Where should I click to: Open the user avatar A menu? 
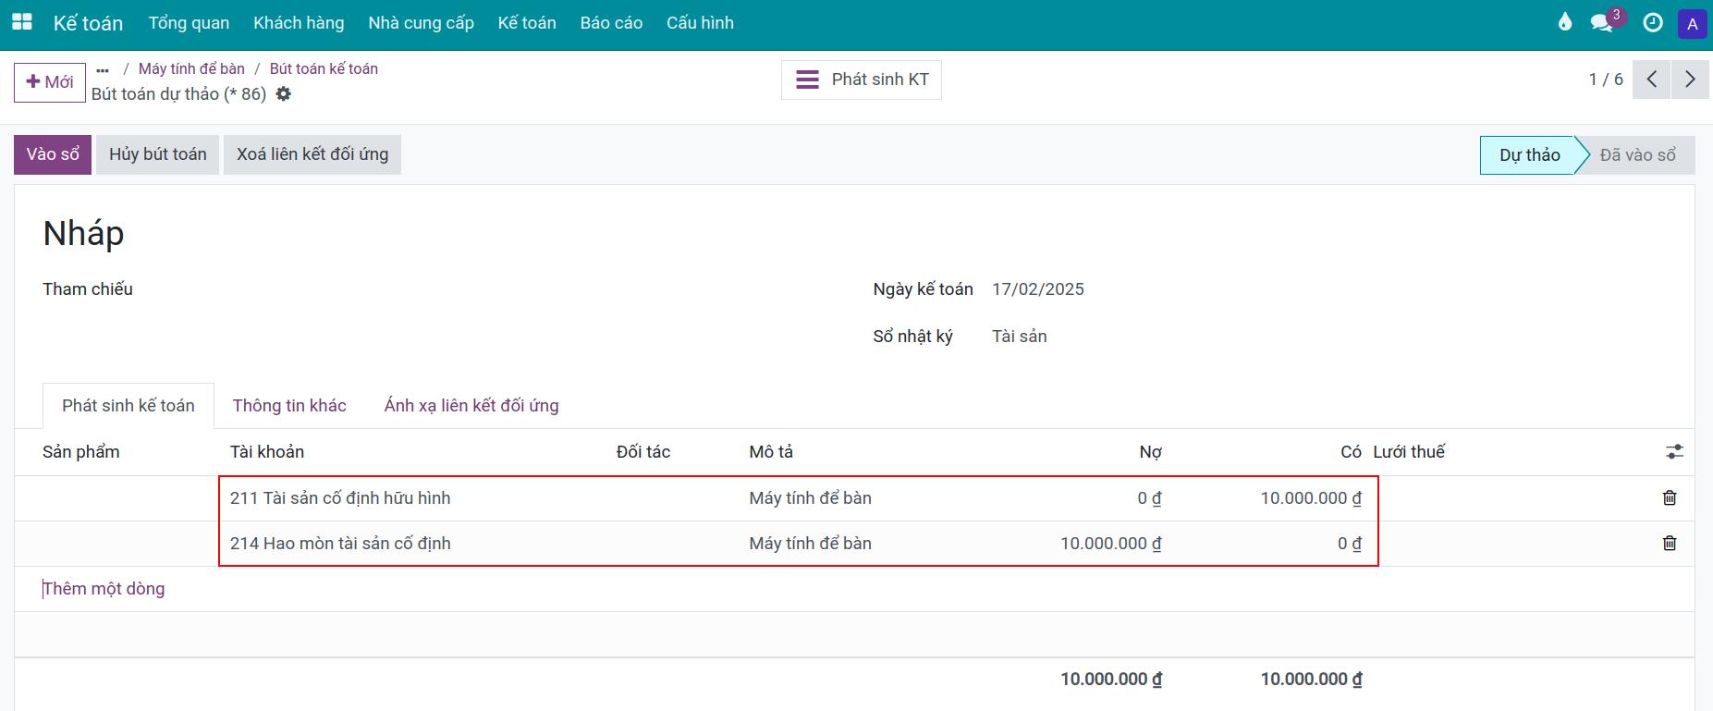pyautogui.click(x=1692, y=23)
